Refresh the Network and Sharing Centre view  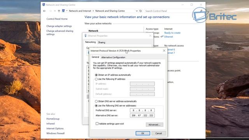[140, 11]
